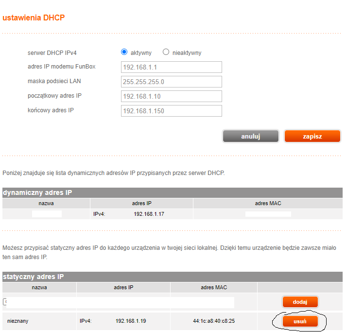This screenshot has width=347, height=332.
Task: Click adres MAC column header in dynamic table
Action: click(268, 203)
